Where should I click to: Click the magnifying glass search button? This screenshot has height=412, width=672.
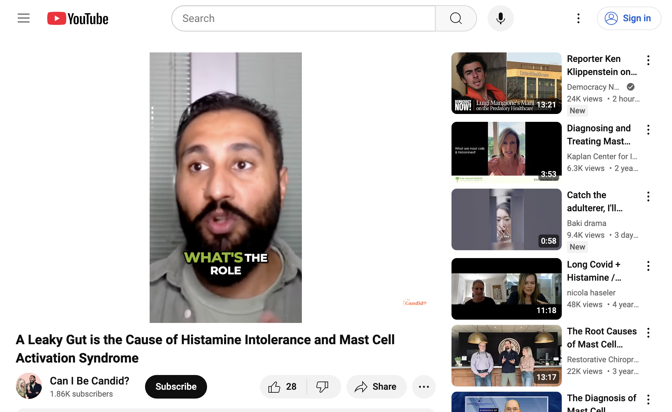pos(456,18)
